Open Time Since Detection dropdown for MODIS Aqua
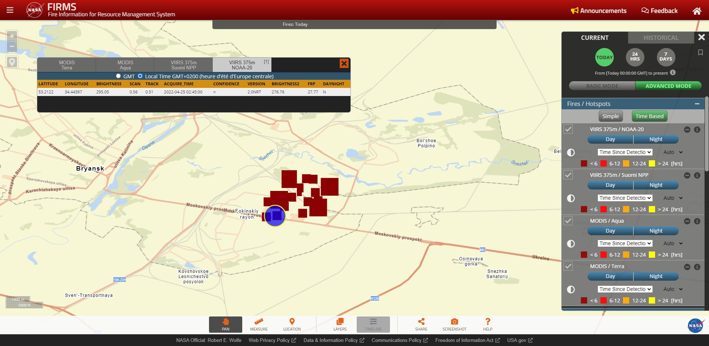The image size is (709, 346). tap(625, 243)
